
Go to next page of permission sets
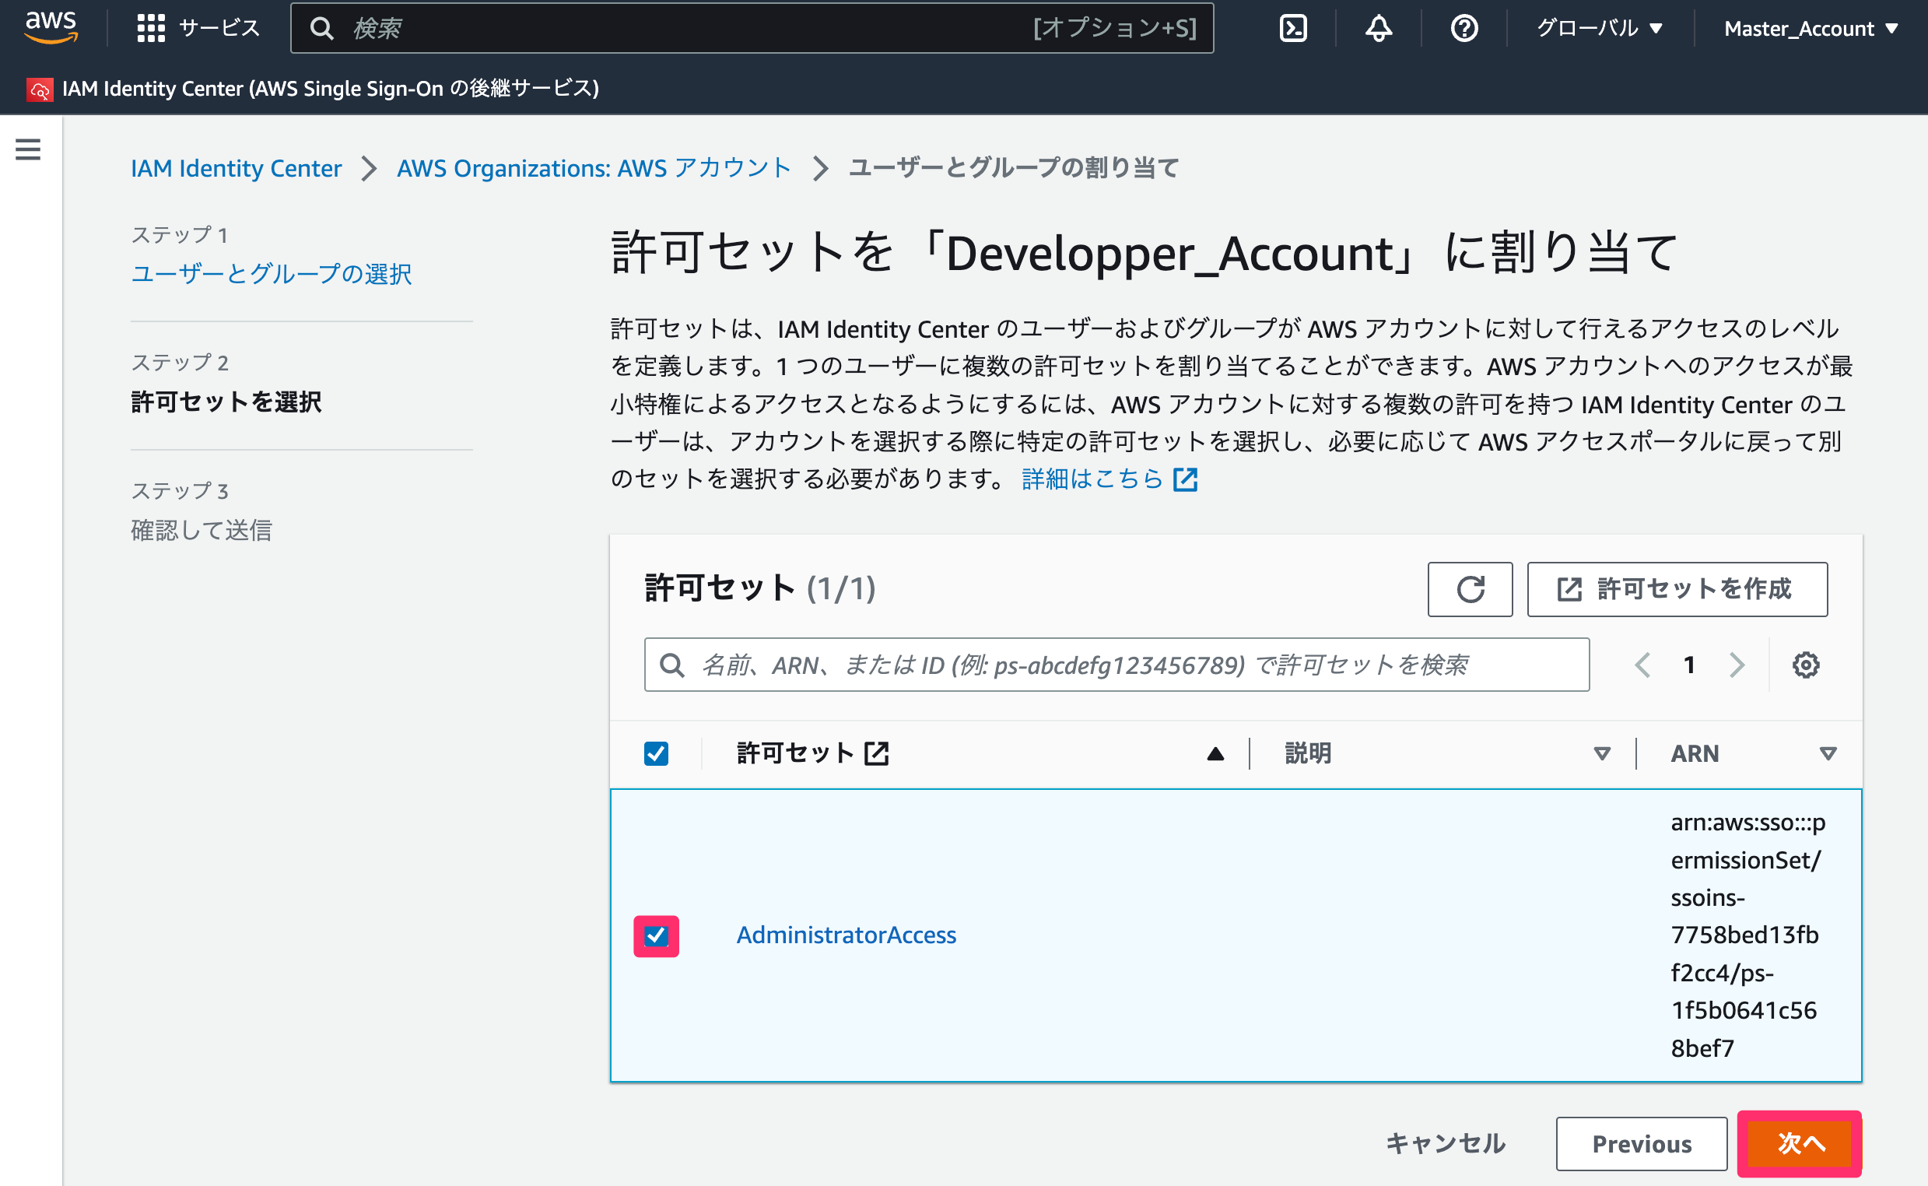(x=1737, y=665)
